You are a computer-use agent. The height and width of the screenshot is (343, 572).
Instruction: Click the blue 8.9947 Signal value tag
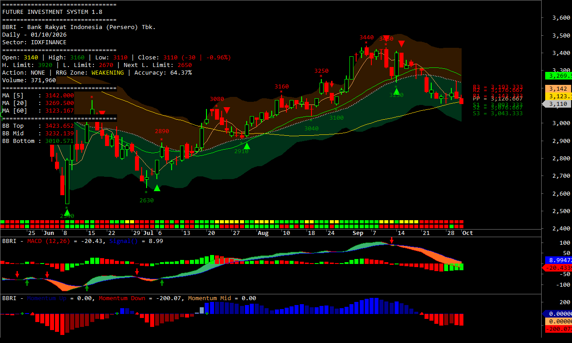tap(559, 259)
